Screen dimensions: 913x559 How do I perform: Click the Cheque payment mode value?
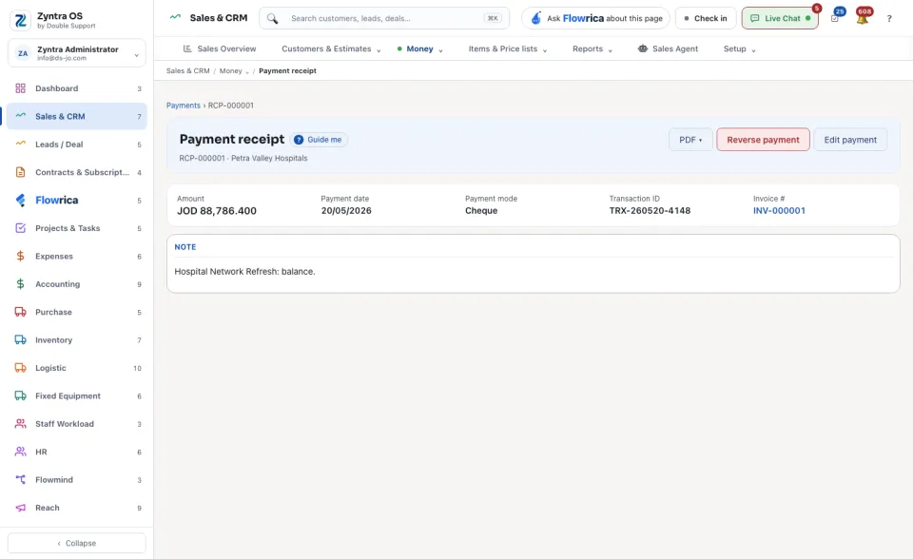481,211
